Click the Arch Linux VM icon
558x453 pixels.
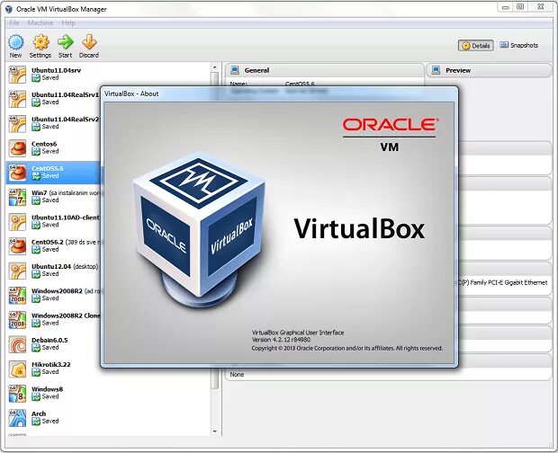click(x=17, y=417)
